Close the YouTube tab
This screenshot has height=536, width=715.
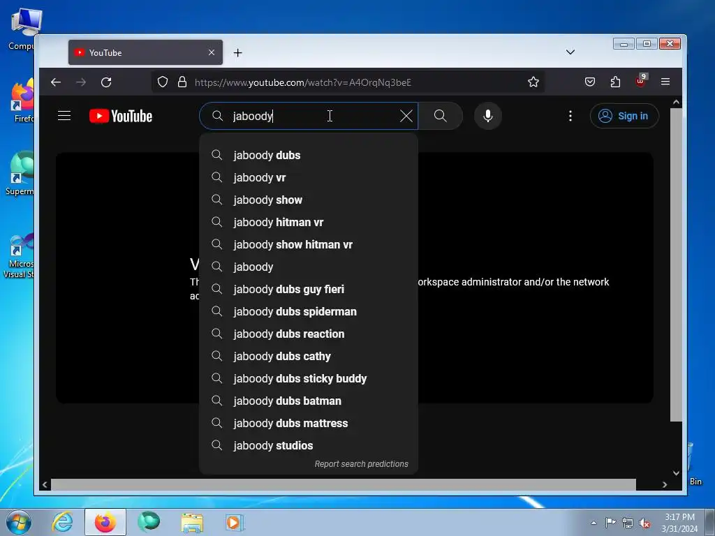click(x=212, y=52)
